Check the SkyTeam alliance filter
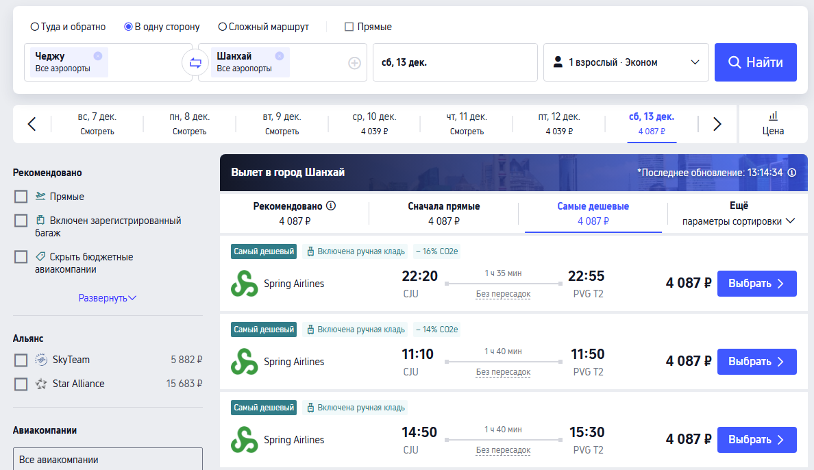This screenshot has height=470, width=814. 21,360
